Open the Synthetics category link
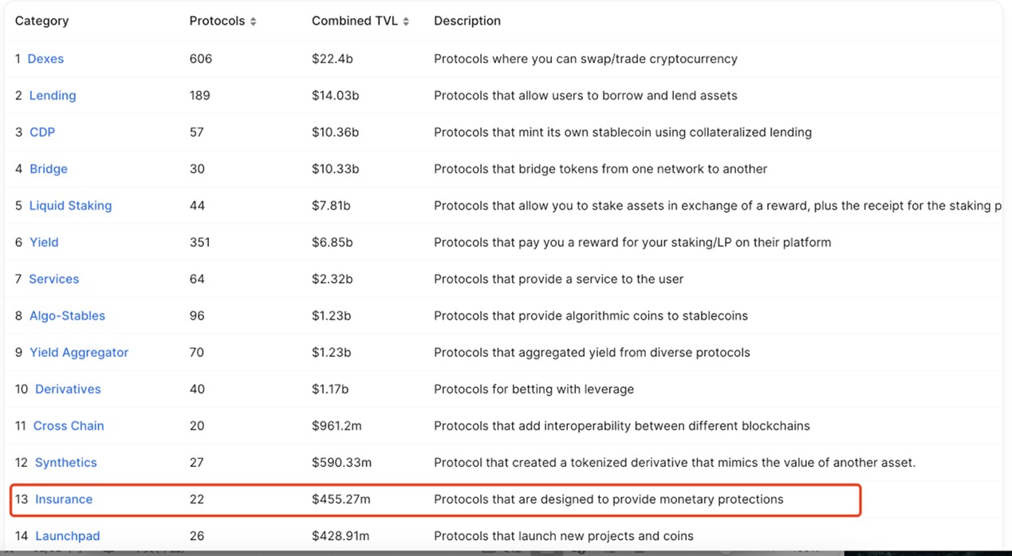This screenshot has height=556, width=1012. click(66, 462)
